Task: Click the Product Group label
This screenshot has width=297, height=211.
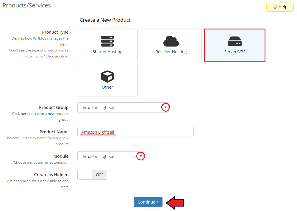Action: tap(54, 107)
